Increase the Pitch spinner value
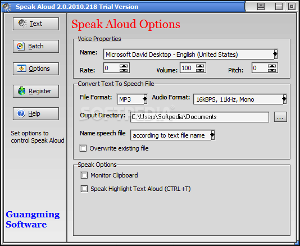Image resolution: width=300 pixels, height=246 pixels. tap(272, 66)
